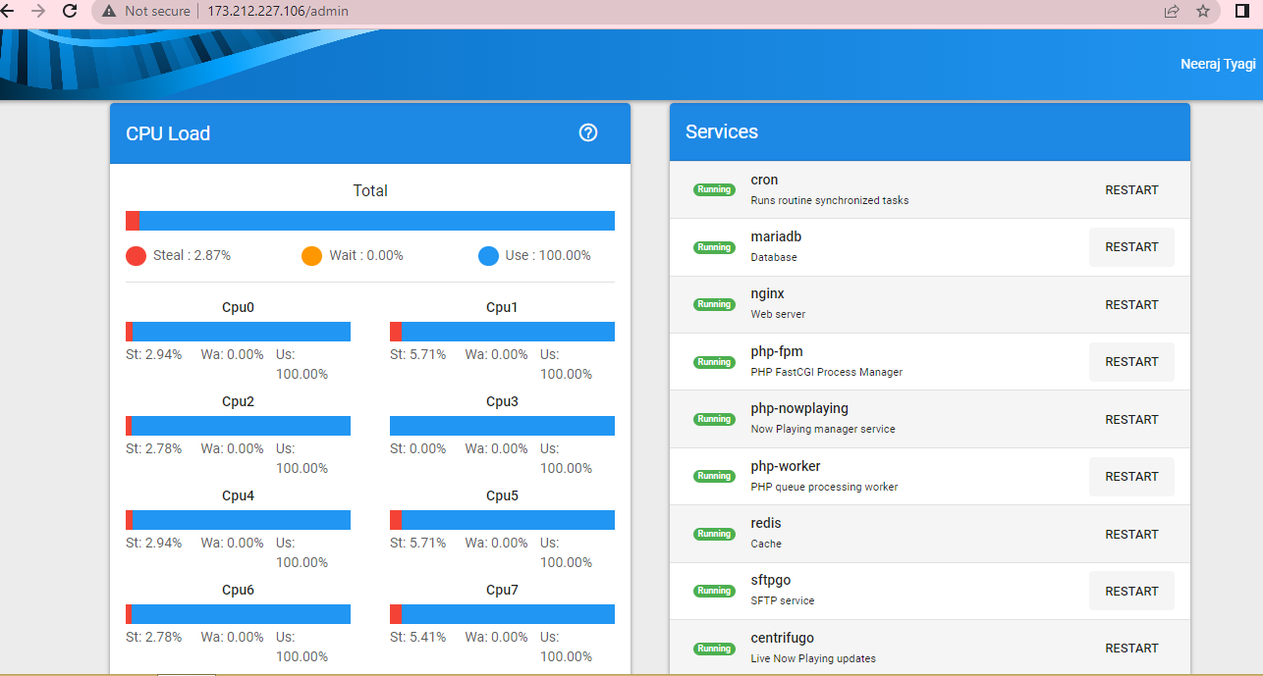Image resolution: width=1263 pixels, height=676 pixels.
Task: Click the Running badge for cron
Action: (x=714, y=189)
